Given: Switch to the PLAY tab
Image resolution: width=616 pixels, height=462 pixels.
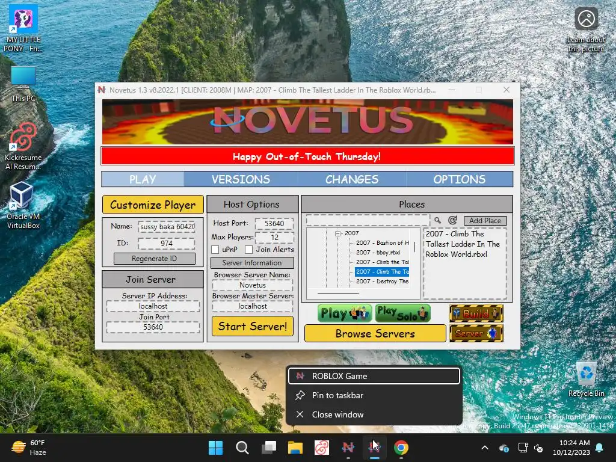Looking at the screenshot, I should tap(143, 179).
